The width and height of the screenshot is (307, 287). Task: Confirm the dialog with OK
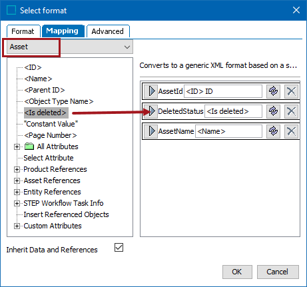coord(237,272)
